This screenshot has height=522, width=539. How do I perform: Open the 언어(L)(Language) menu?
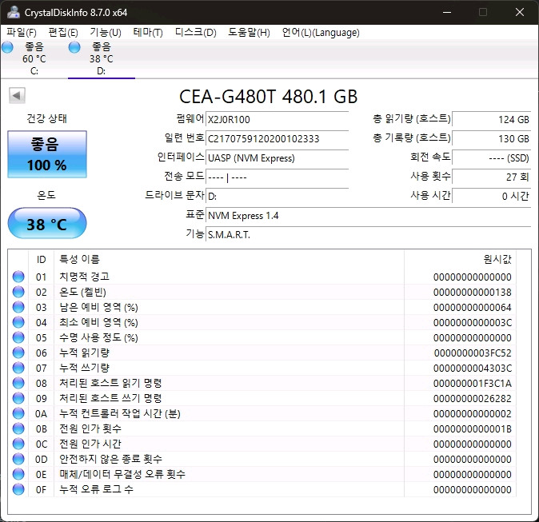click(x=321, y=33)
